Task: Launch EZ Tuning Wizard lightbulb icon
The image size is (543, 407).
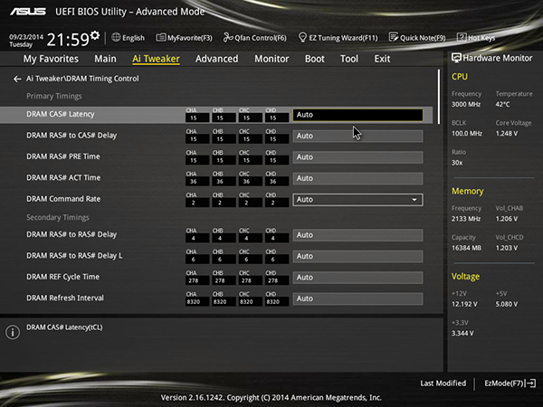Action: (302, 37)
